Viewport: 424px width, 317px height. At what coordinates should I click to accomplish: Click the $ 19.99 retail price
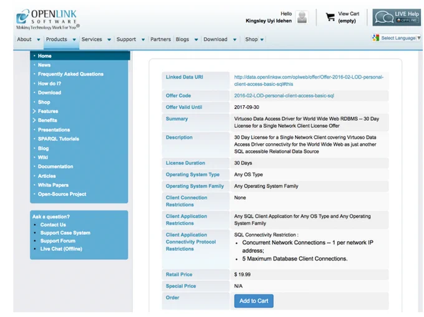coord(243,274)
